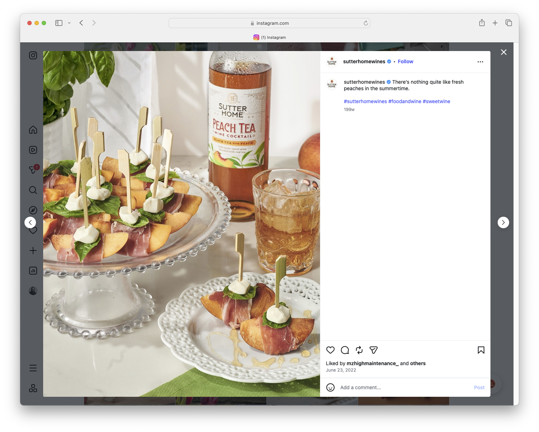Open the sidebar chevron dropdown
The height and width of the screenshot is (432, 539).
tap(69, 23)
